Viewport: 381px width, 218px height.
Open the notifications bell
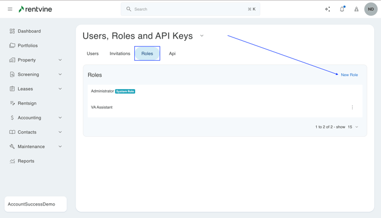click(342, 9)
